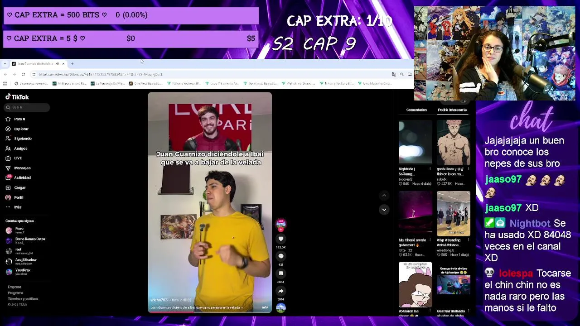This screenshot has width=580, height=326.
Task: Open followed account Bruno Renato Ostos
Action: coord(25,240)
